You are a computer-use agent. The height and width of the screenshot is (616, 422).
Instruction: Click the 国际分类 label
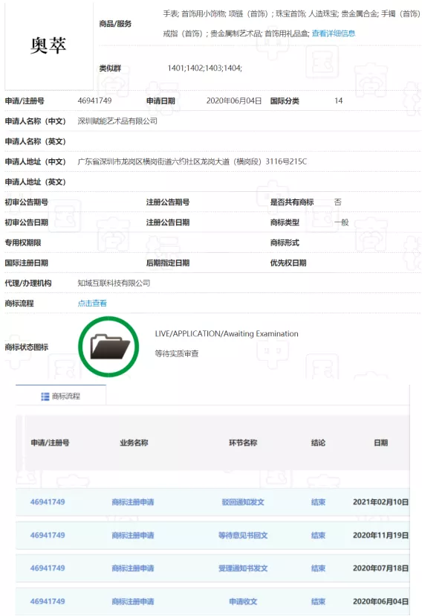pyautogui.click(x=285, y=101)
